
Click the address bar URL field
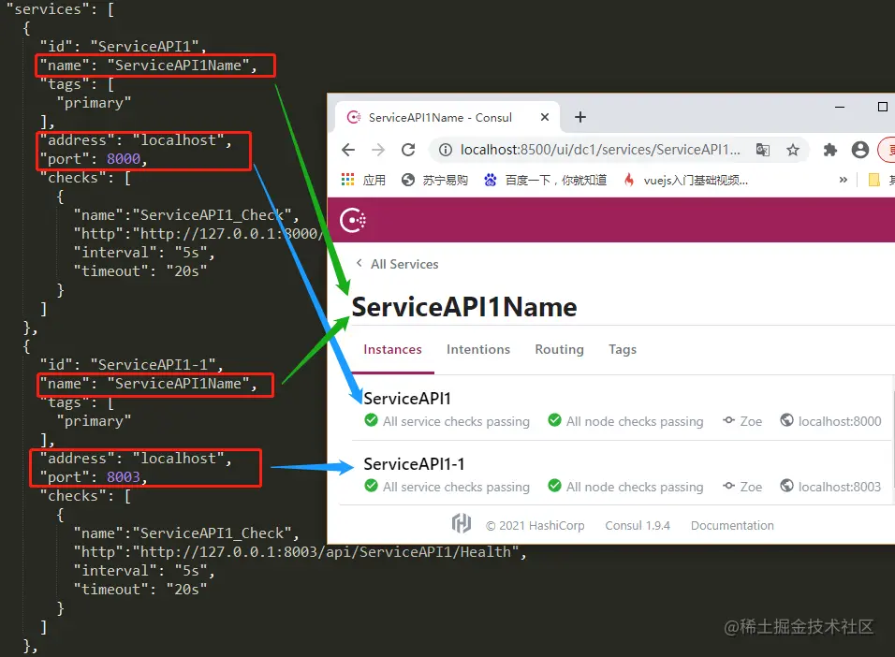[x=600, y=150]
